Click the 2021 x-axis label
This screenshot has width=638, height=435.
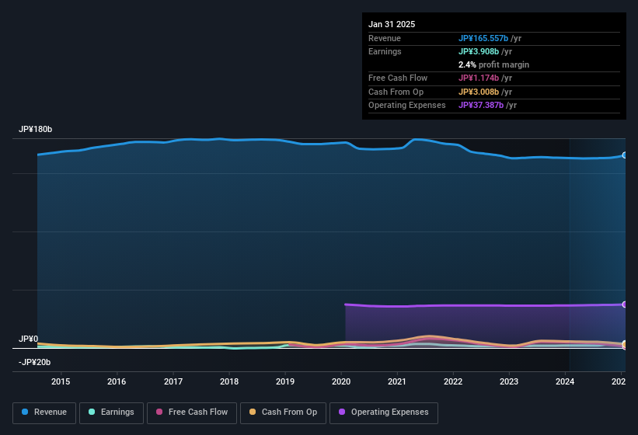coord(397,381)
